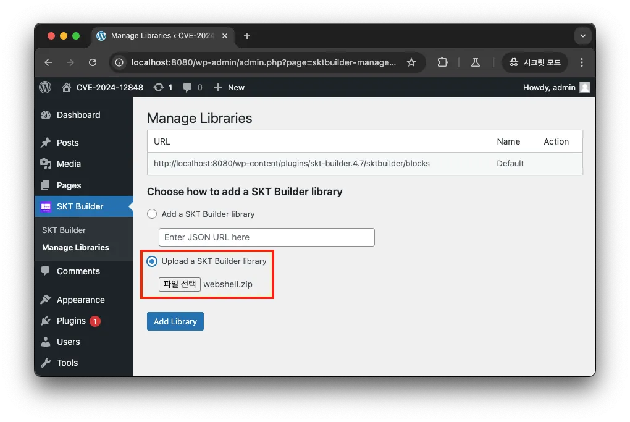
Task: Click the Tools wrench icon
Action: tap(46, 363)
